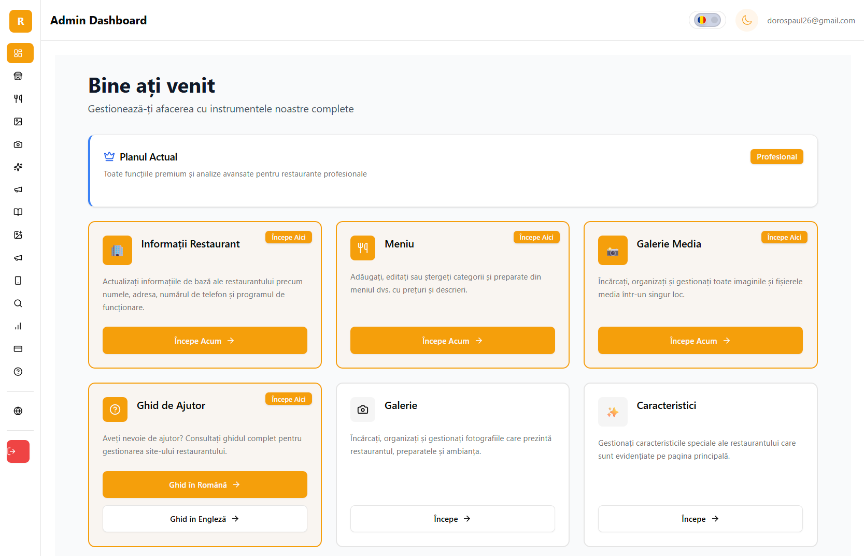Click the Începe Aici badge on Meniu card
The width and height of the screenshot is (864, 556).
point(536,237)
